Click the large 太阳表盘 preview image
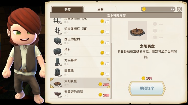 (x=137, y=31)
